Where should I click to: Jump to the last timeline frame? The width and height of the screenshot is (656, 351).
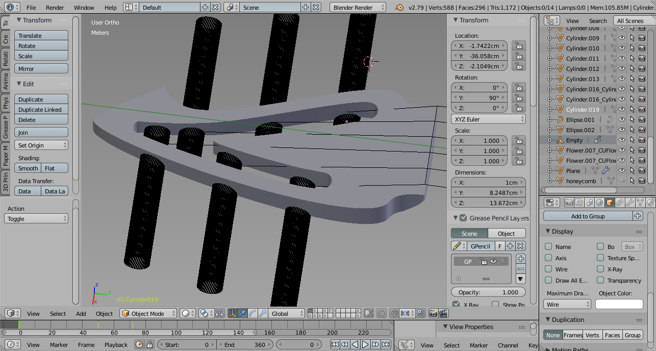(386, 344)
